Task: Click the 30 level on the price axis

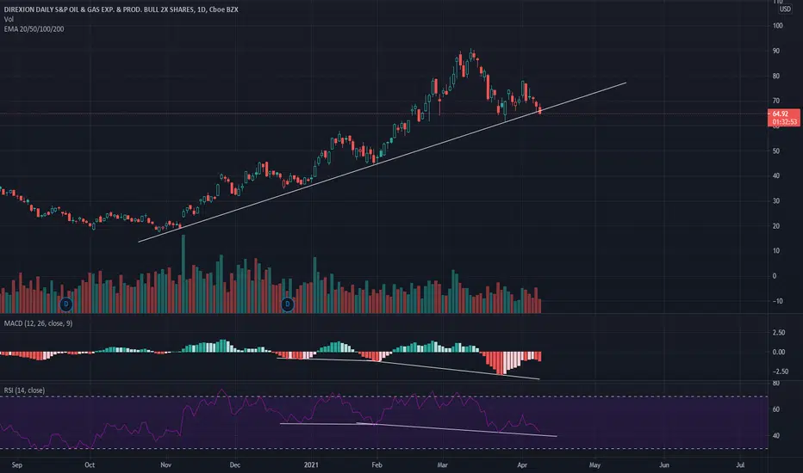Action: pos(775,201)
